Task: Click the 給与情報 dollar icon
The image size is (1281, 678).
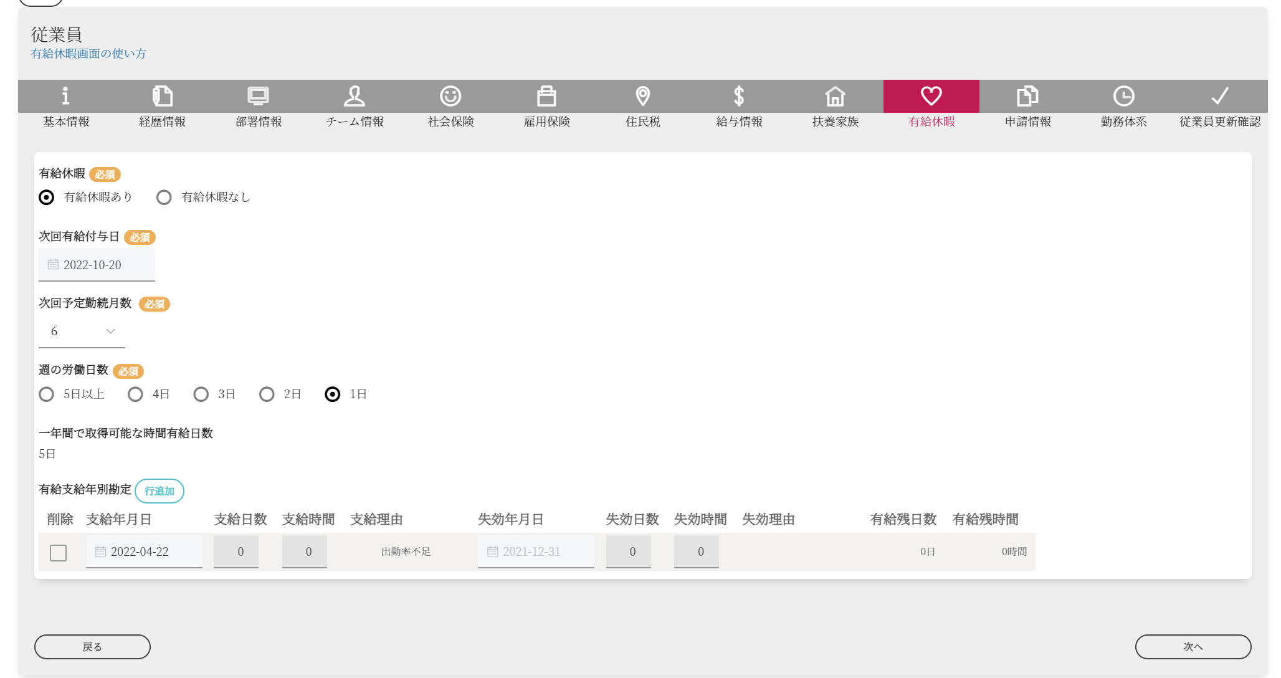Action: (x=739, y=96)
